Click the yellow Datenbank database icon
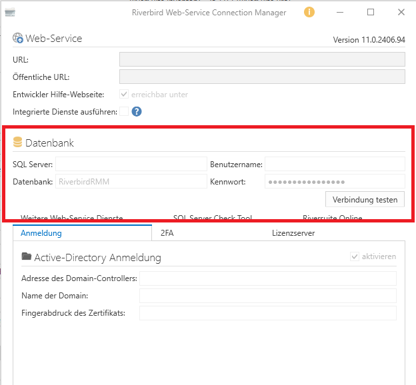This screenshot has height=385, width=416. coord(18,143)
